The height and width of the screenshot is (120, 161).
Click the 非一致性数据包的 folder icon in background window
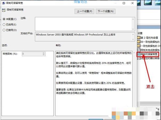pyautogui.click(x=139, y=42)
